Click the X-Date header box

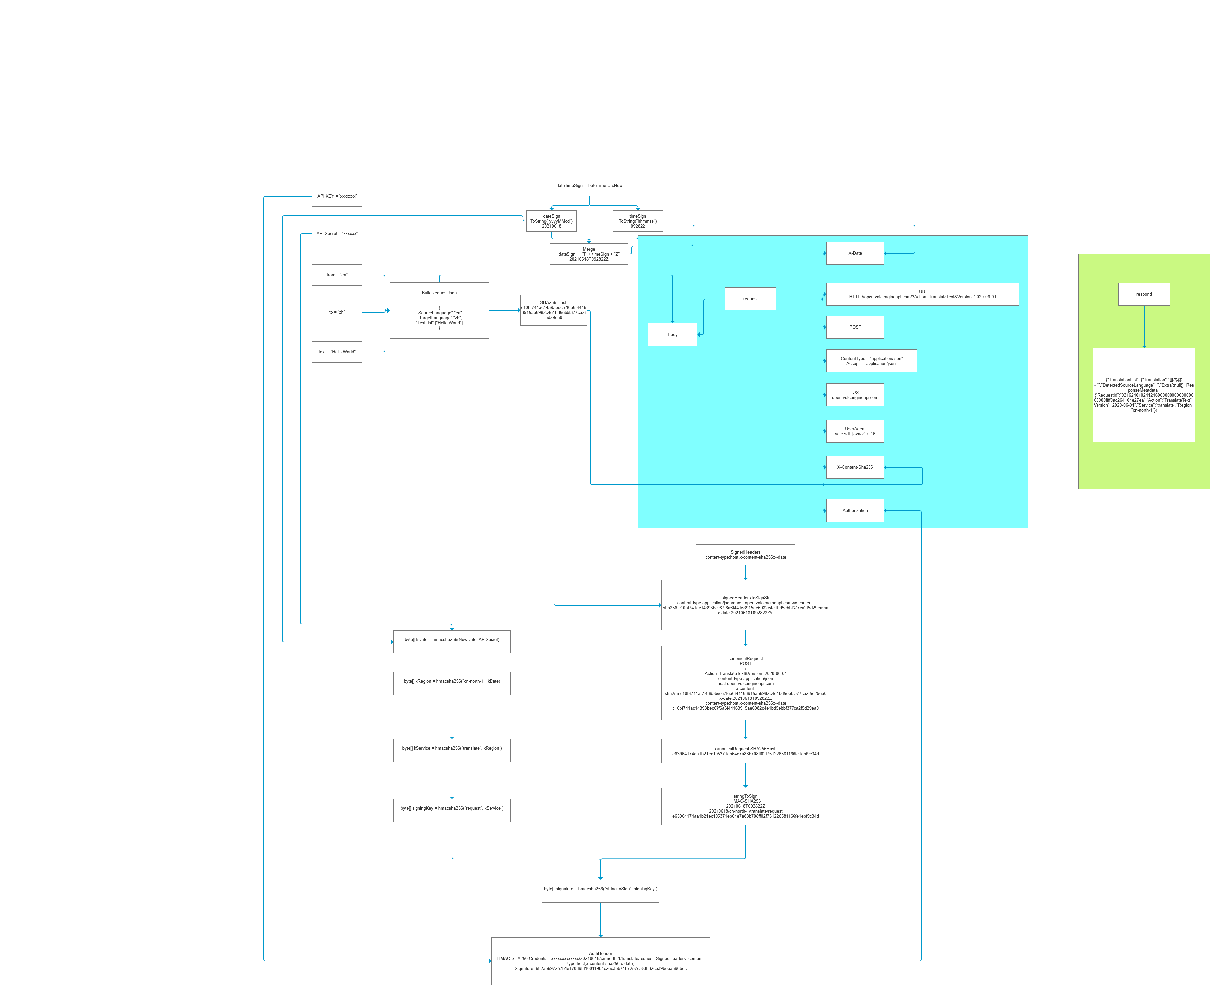[x=855, y=253]
